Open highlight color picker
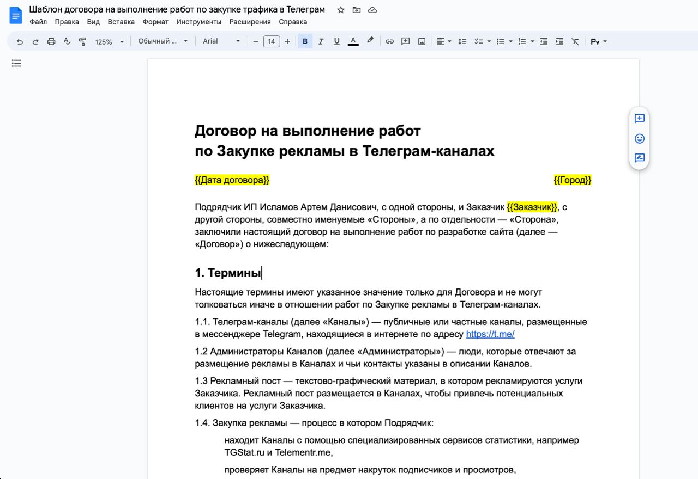Image resolution: width=698 pixels, height=479 pixels. pos(370,41)
